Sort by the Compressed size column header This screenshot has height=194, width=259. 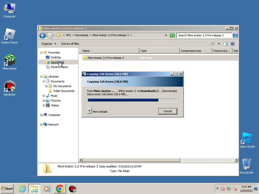[196, 51]
